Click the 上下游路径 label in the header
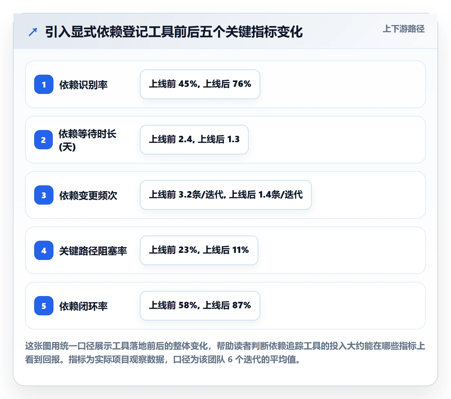 click(x=403, y=29)
